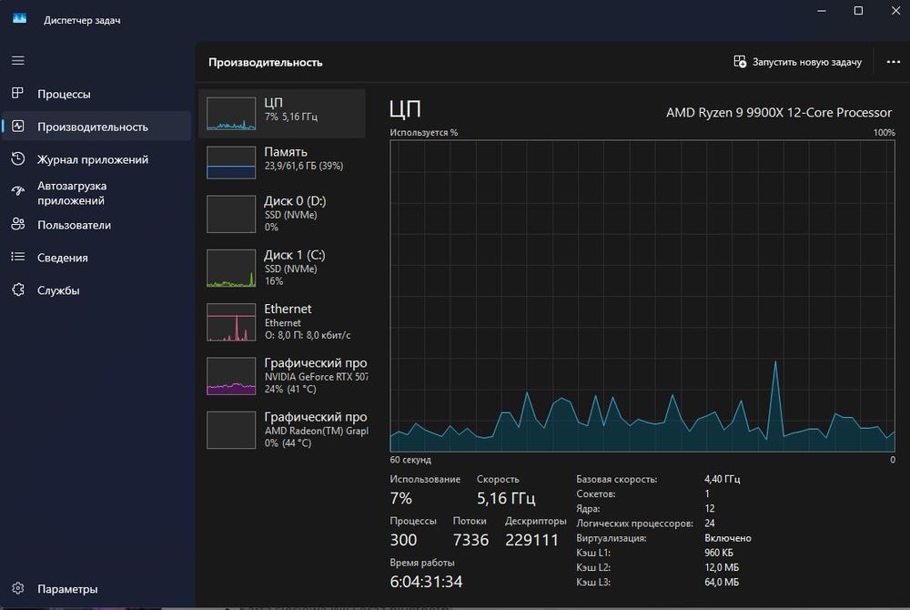Click the Сведения list icon
The image size is (910, 610).
(x=18, y=257)
